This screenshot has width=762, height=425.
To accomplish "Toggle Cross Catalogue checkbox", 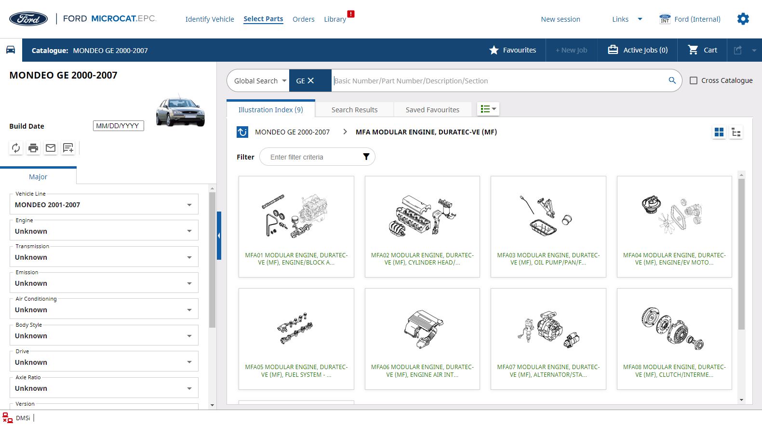I will (x=694, y=80).
